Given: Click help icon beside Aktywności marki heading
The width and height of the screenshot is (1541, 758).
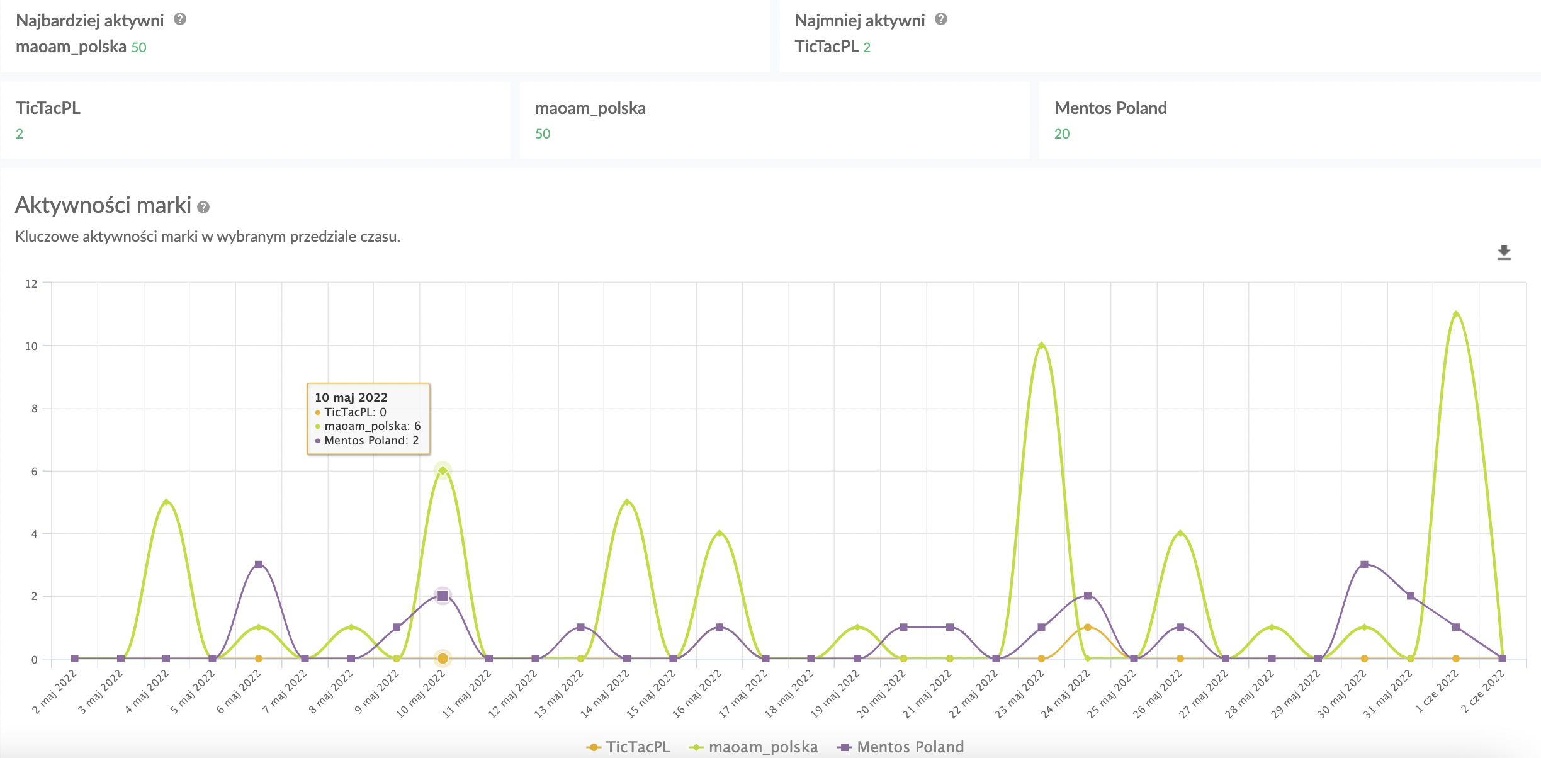Looking at the screenshot, I should [x=203, y=207].
